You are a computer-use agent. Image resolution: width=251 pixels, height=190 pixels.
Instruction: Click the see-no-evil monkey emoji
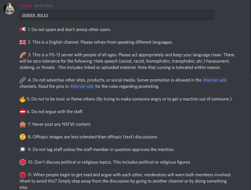23,124
